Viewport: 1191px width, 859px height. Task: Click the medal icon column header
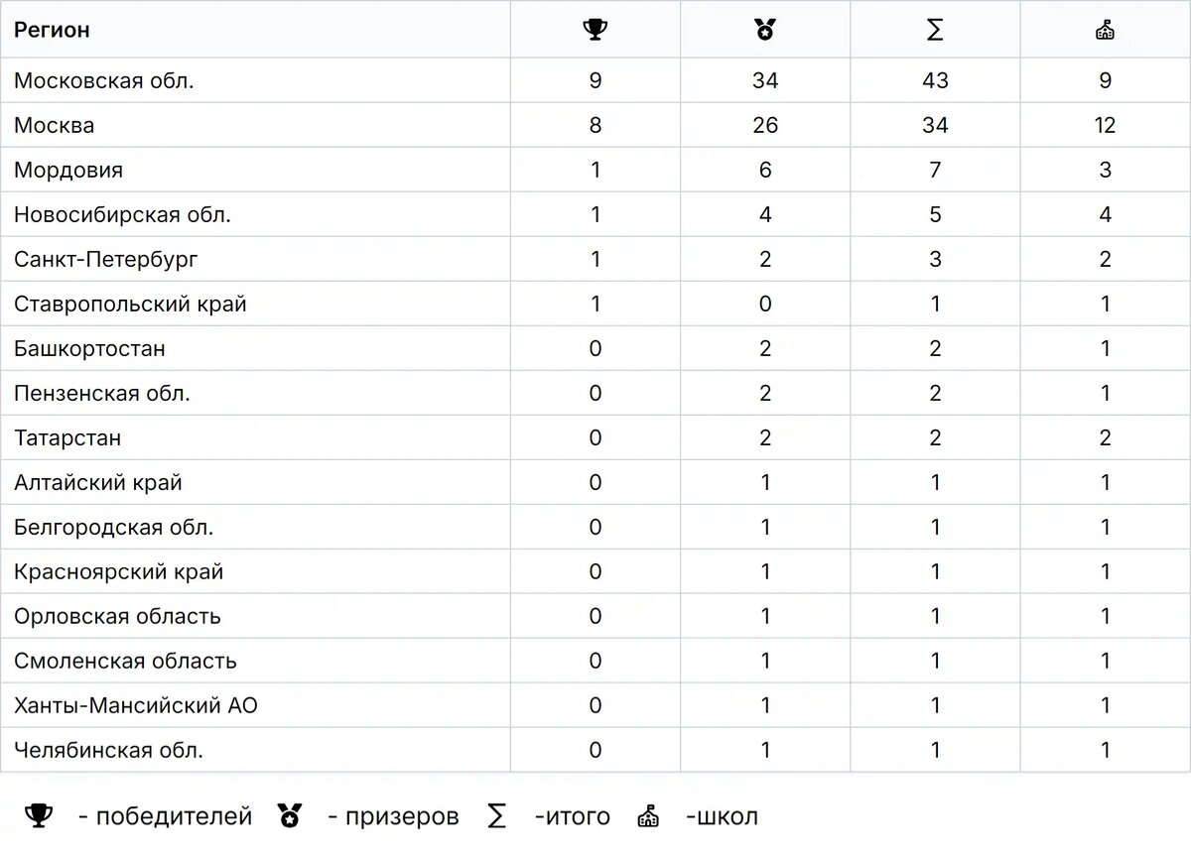765,30
